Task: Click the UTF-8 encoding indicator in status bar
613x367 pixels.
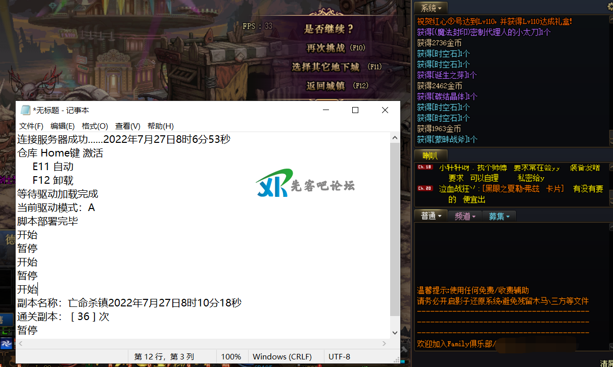Action: (339, 356)
